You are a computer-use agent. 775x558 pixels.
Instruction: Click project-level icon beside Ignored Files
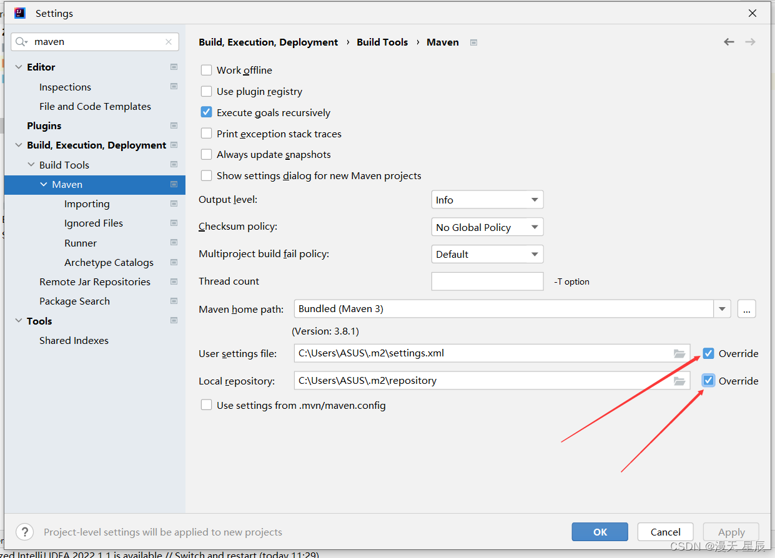[x=174, y=223]
